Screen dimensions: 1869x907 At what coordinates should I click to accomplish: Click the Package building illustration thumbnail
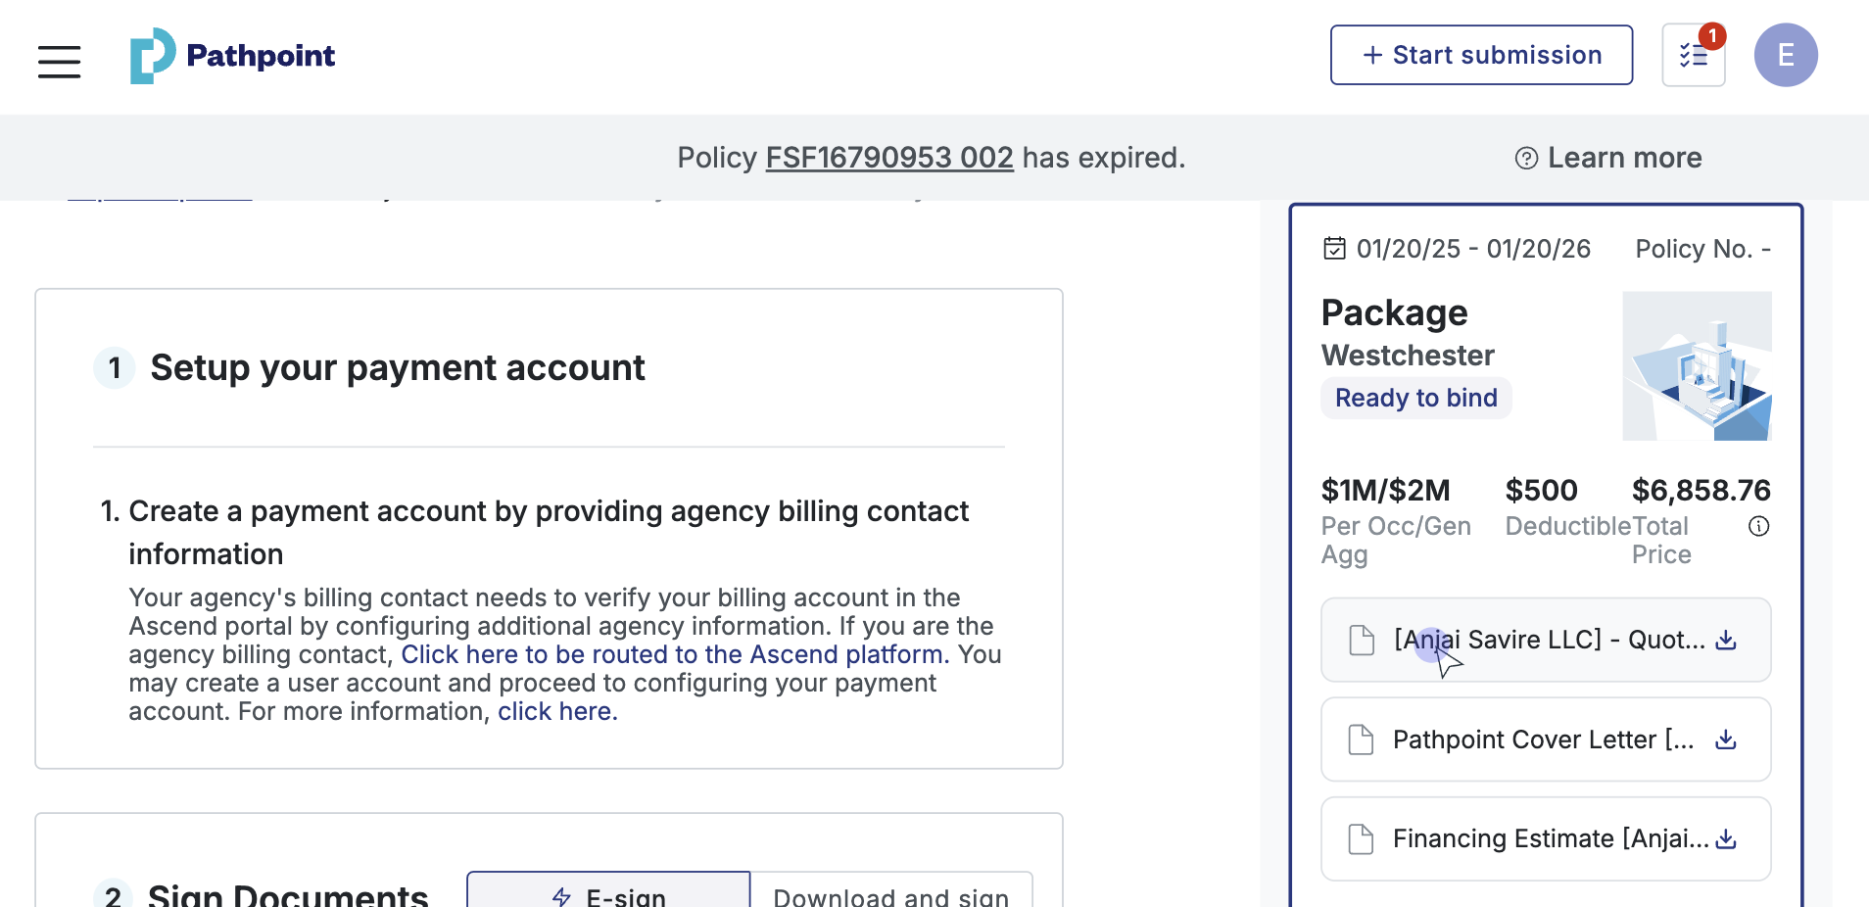[x=1697, y=365]
